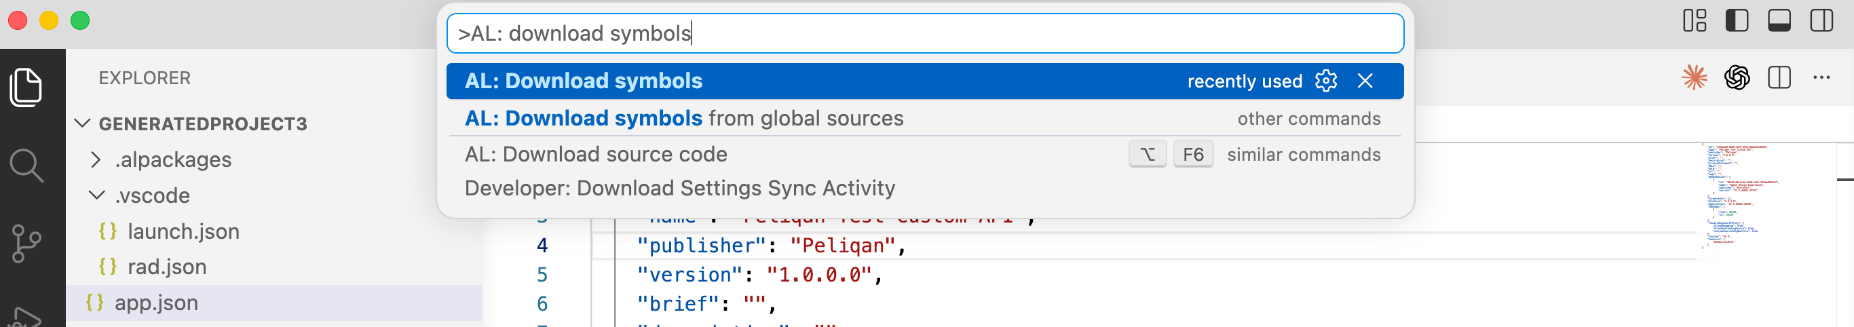Split the editor to the right
The width and height of the screenshot is (1854, 327).
1779,77
